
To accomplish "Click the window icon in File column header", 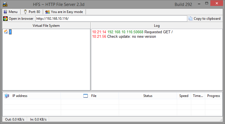I will [x=86, y=96].
